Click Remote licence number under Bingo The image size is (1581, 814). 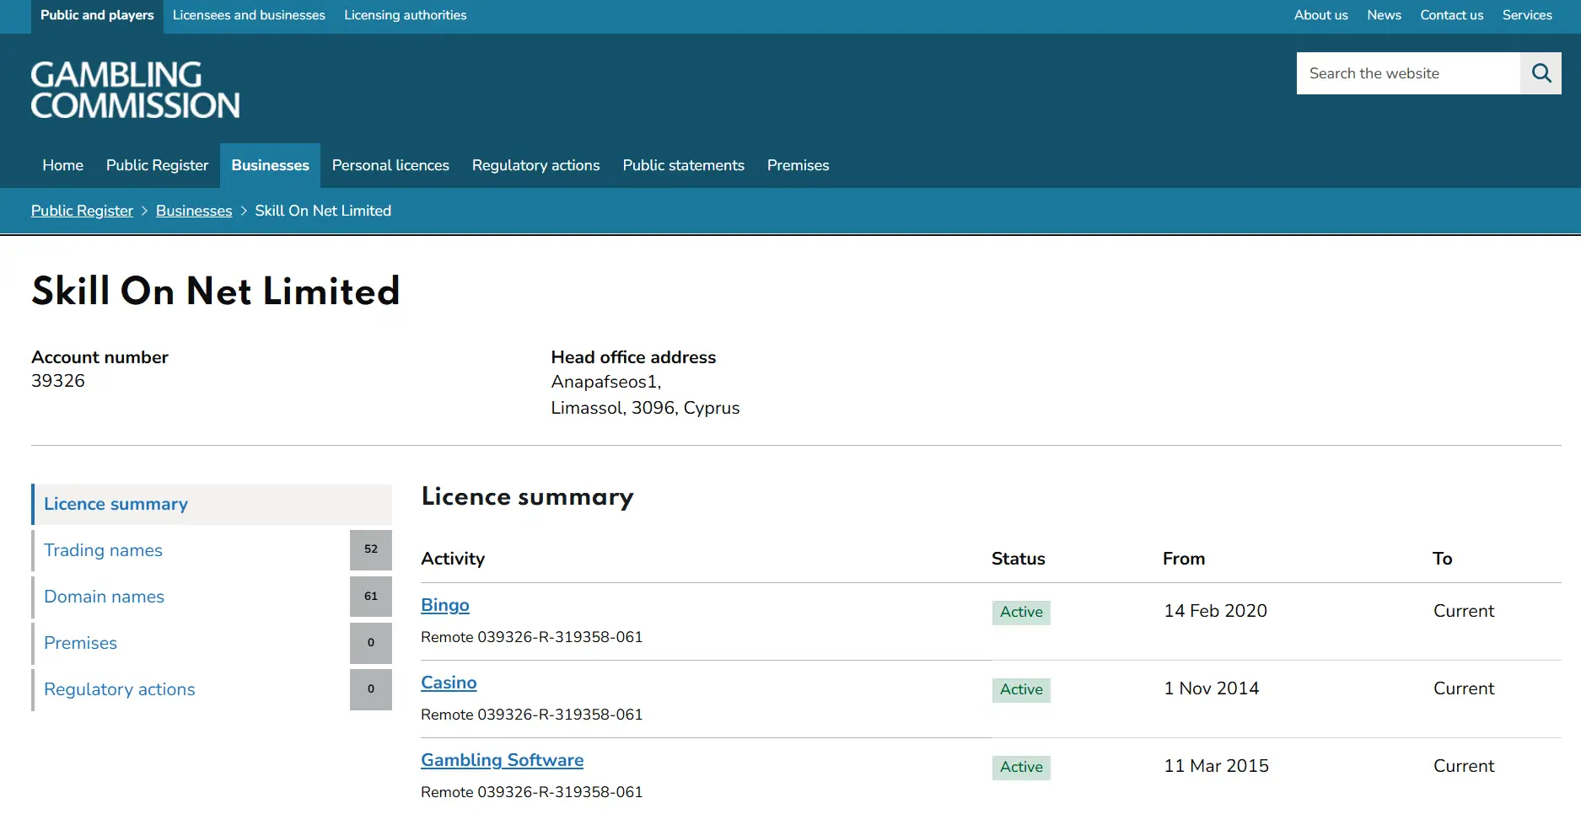pyautogui.click(x=531, y=637)
